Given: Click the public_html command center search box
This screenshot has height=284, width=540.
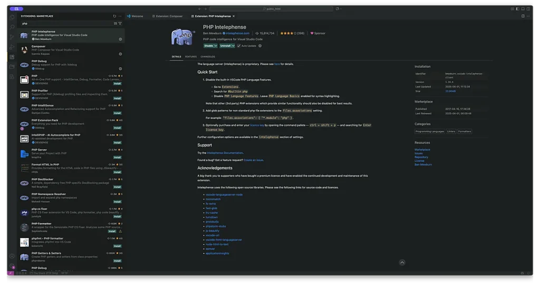Looking at the screenshot, I should click(x=272, y=9).
